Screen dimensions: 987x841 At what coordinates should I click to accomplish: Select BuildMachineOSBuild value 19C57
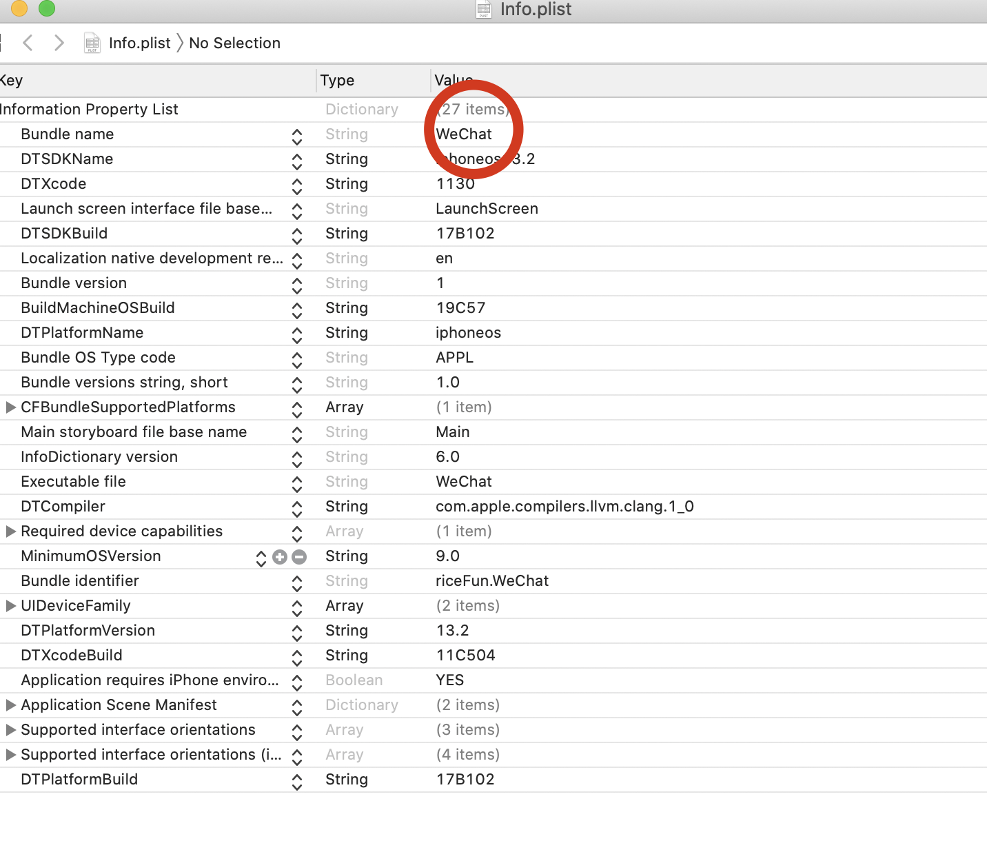click(460, 308)
